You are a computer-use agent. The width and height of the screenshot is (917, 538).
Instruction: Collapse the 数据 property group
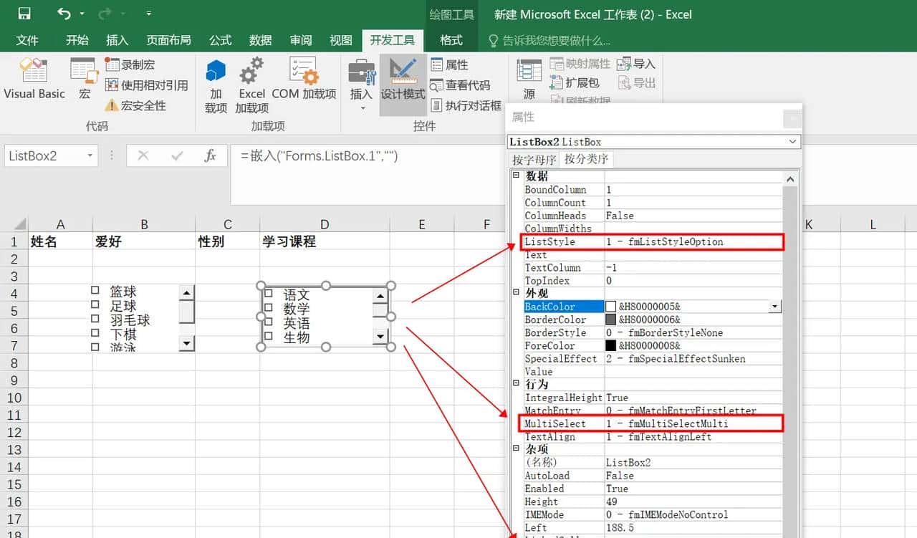(x=517, y=176)
